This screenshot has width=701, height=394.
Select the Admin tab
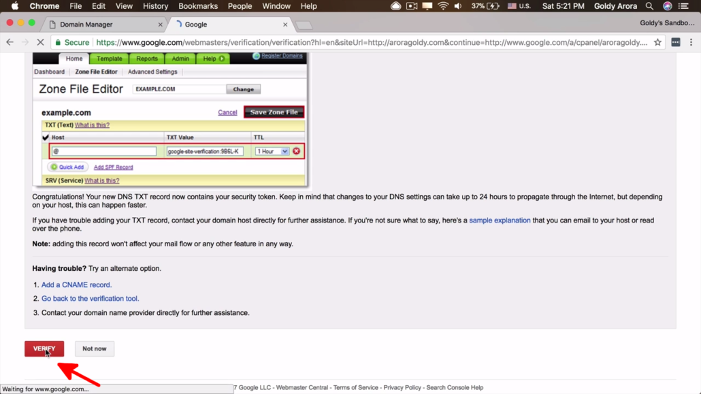point(180,59)
